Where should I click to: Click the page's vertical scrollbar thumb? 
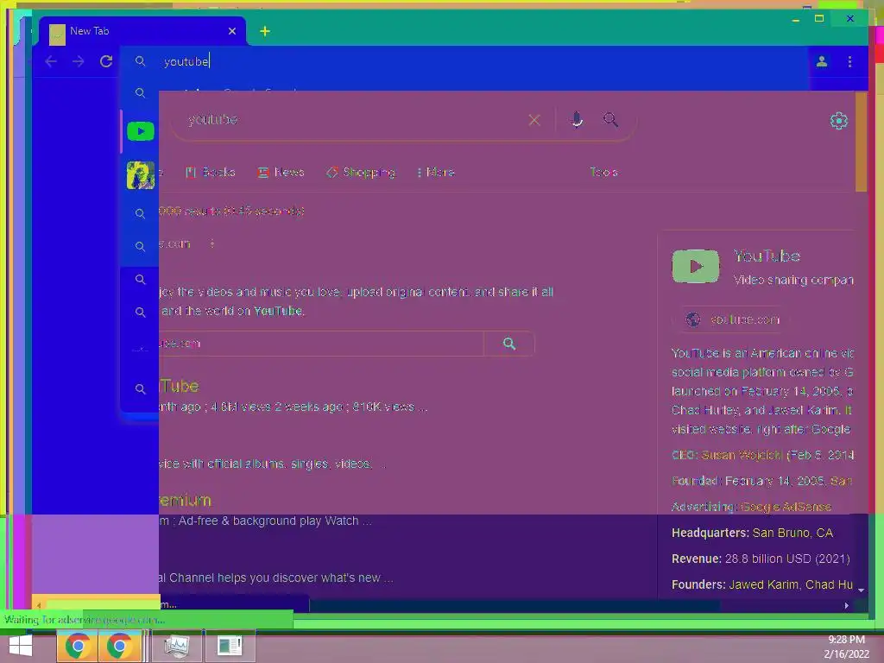[861, 141]
